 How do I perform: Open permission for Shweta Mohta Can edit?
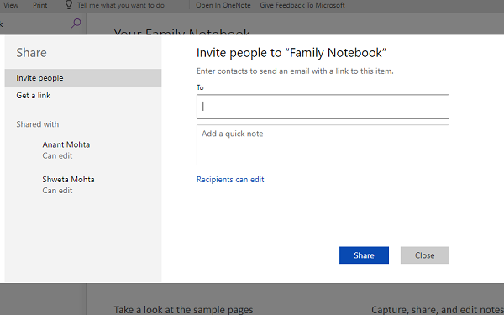57,191
